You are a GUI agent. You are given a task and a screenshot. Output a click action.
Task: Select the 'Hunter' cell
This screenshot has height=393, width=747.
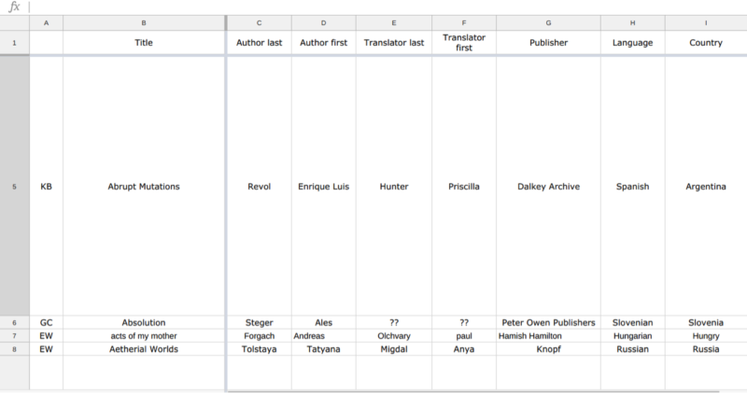pos(394,187)
